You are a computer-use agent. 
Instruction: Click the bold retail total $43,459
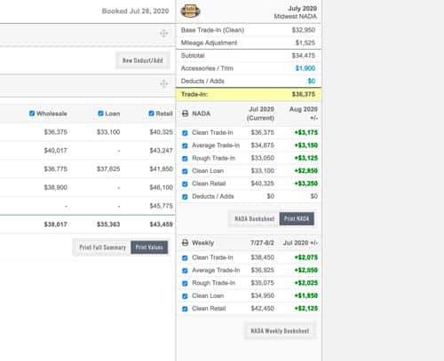[161, 224]
